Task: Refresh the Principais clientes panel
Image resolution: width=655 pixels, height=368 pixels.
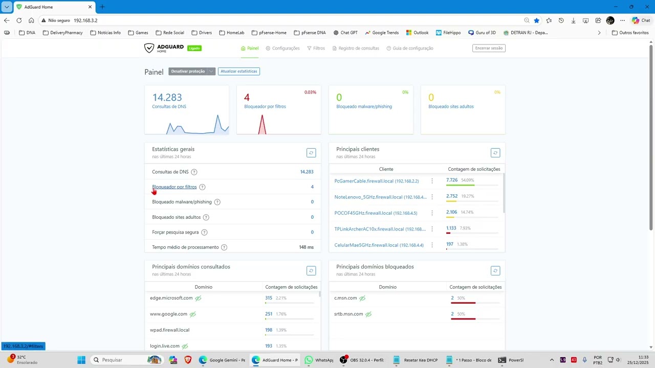Action: click(x=495, y=153)
